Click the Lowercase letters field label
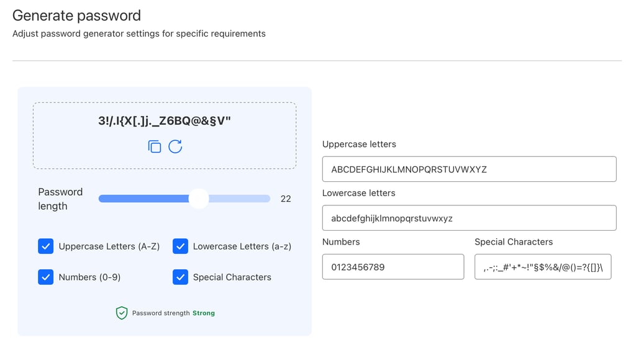This screenshot has height=358, width=636. (358, 193)
